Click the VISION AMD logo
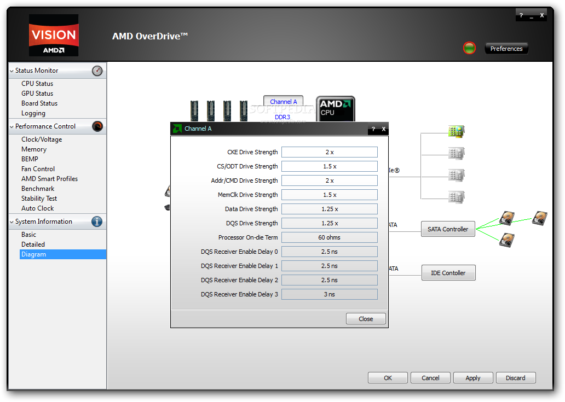 (54, 35)
